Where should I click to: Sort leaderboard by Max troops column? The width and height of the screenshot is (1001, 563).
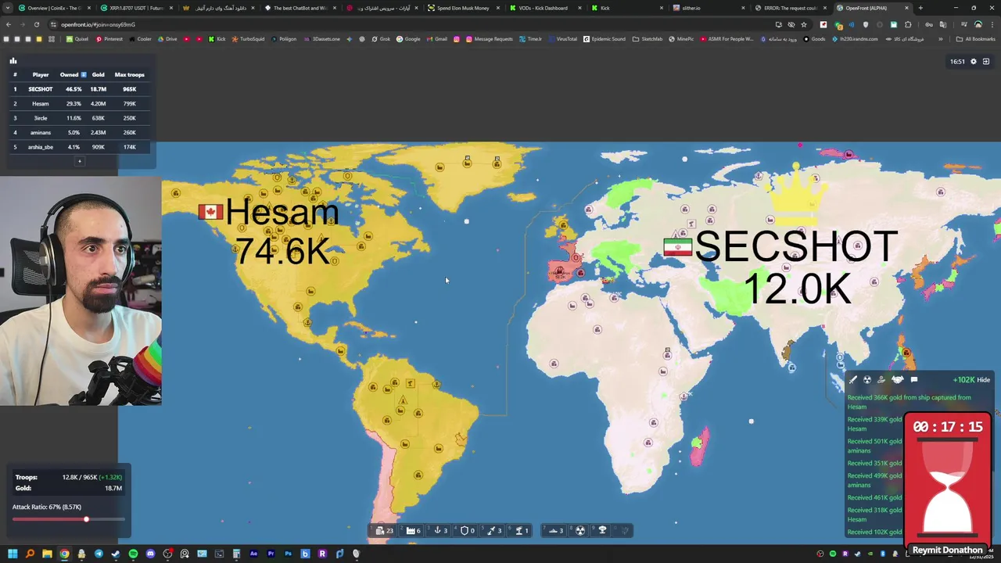click(129, 74)
